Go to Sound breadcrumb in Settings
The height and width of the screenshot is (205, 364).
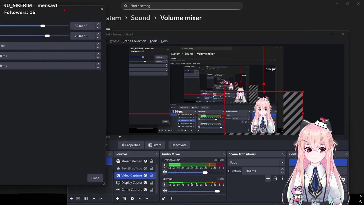point(140,18)
